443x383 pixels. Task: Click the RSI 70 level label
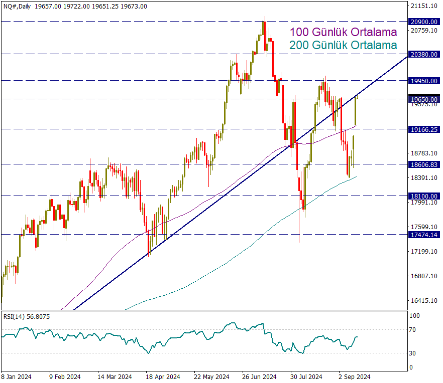click(x=412, y=330)
